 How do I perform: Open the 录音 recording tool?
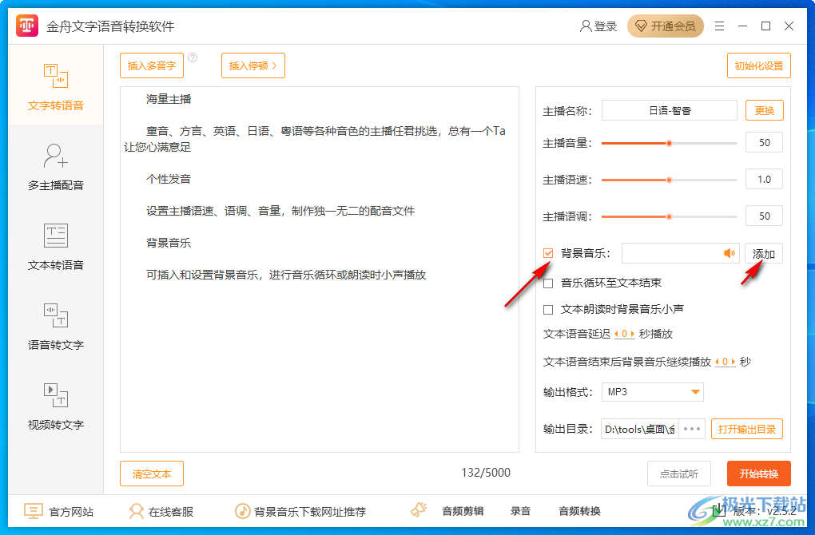click(520, 511)
